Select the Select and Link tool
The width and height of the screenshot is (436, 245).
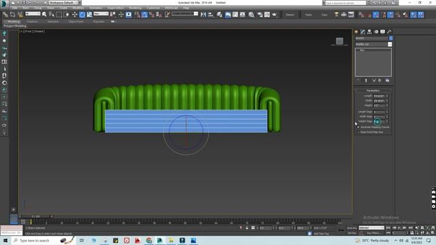point(5,14)
